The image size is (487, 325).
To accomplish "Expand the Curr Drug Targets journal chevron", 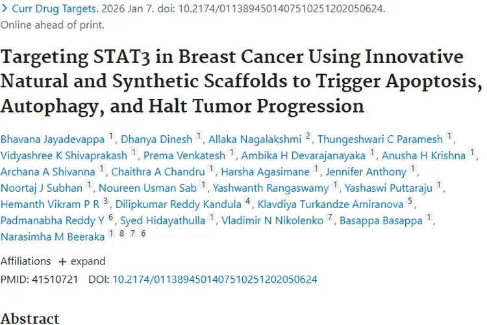I will coord(5,9).
